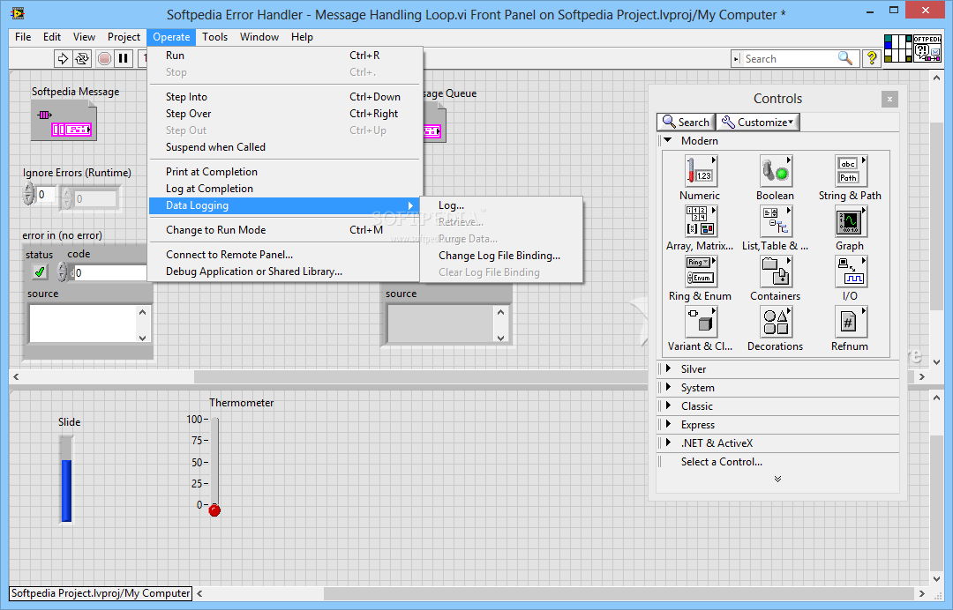The height and width of the screenshot is (610, 953).
Task: Click the error in source text box
Action: pos(83,324)
